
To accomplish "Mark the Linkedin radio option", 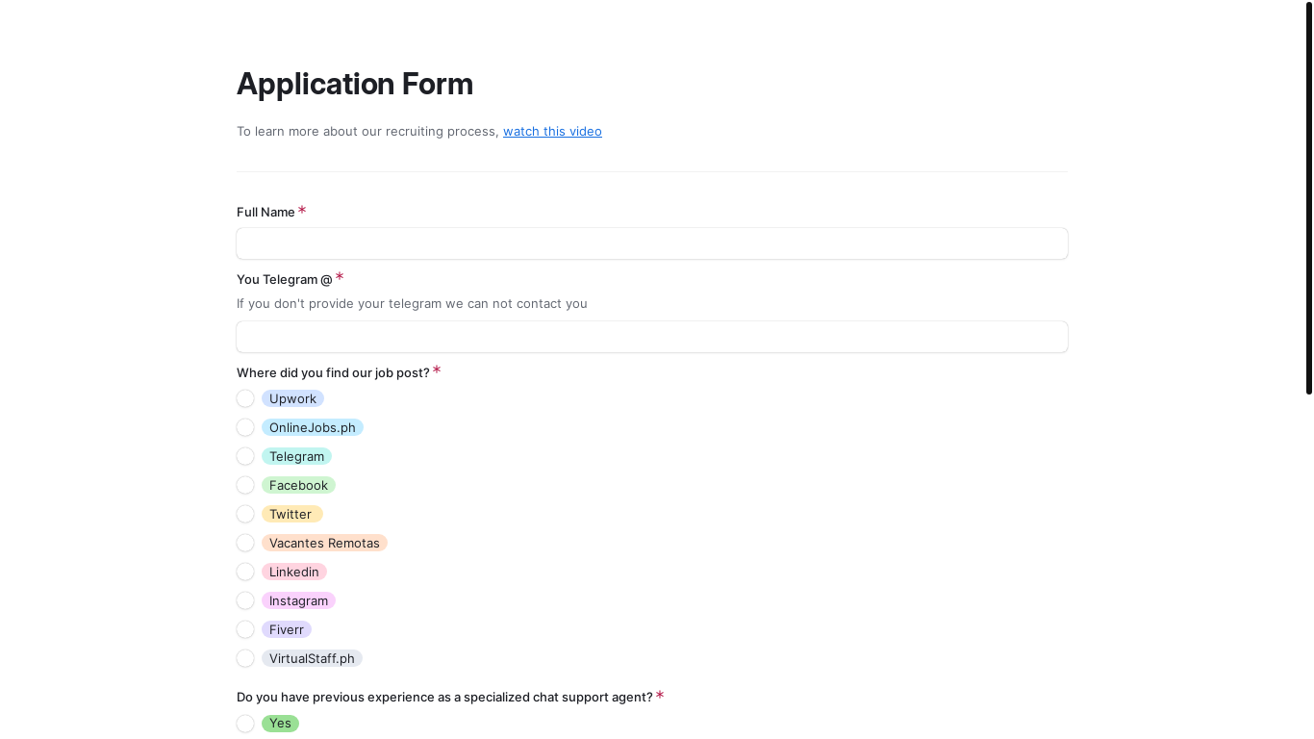I will click(245, 572).
